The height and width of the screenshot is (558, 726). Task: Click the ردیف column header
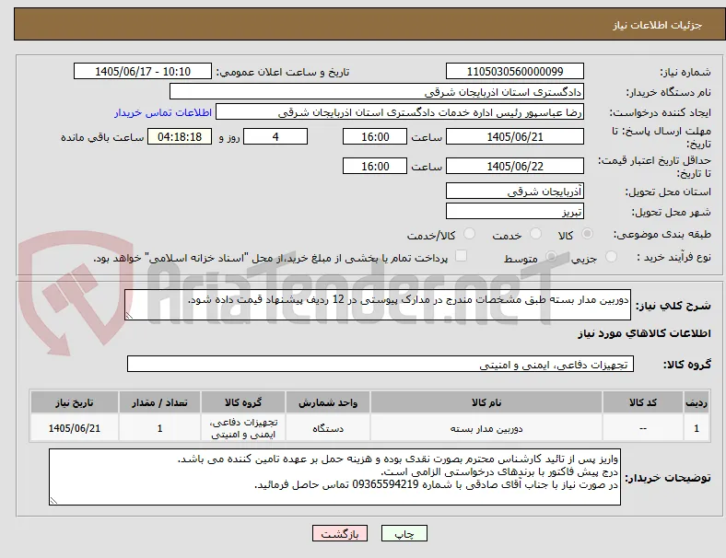pos(696,402)
